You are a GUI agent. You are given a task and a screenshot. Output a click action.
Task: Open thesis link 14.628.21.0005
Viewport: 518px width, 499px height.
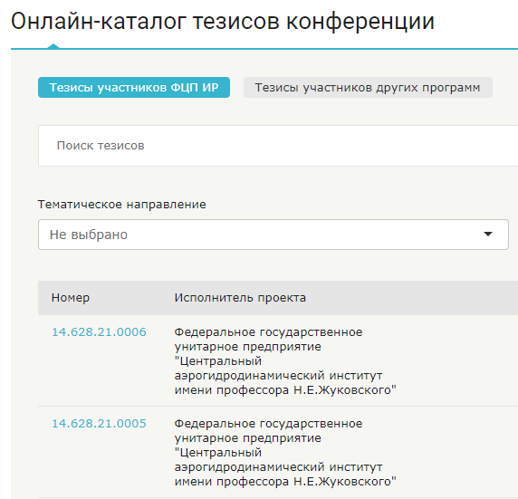click(99, 423)
